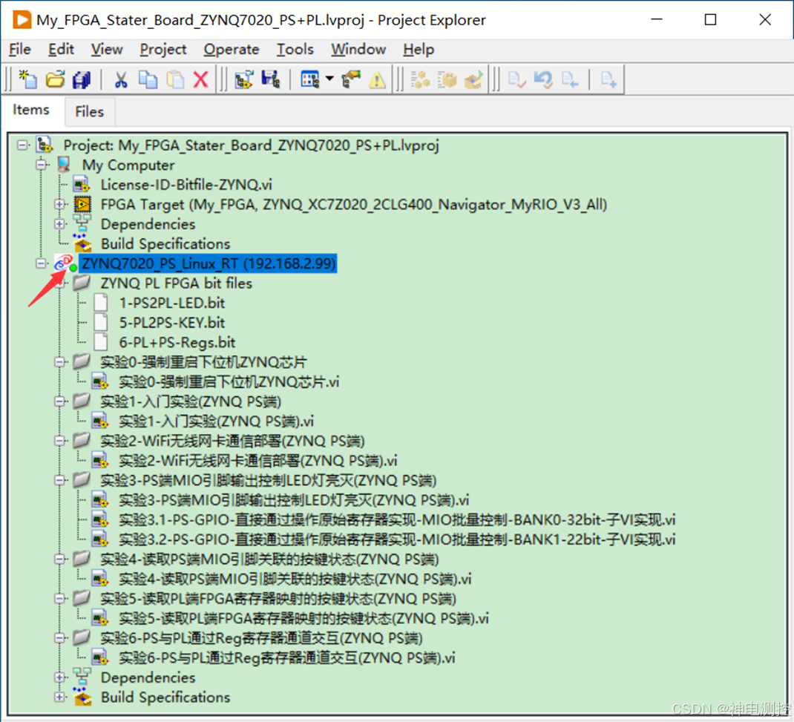Open the View menu

(107, 49)
